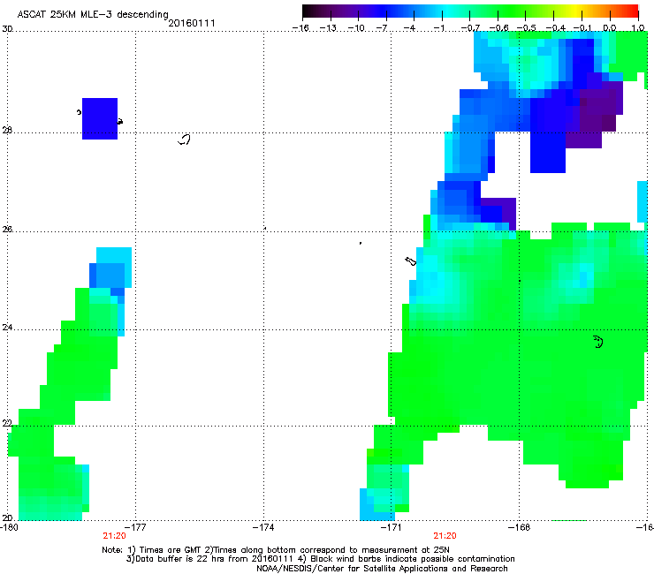Screen dimensions: 654x574
Task: Click the '-1' color scale label
Action: point(438,28)
